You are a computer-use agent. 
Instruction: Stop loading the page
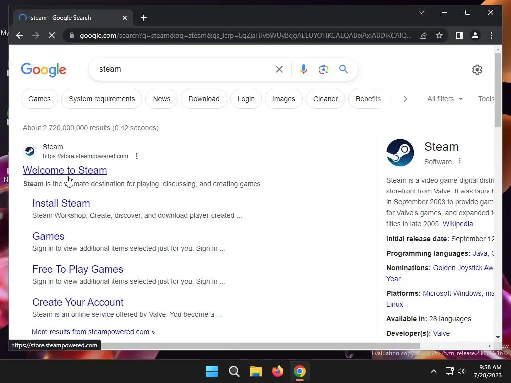[x=52, y=35]
